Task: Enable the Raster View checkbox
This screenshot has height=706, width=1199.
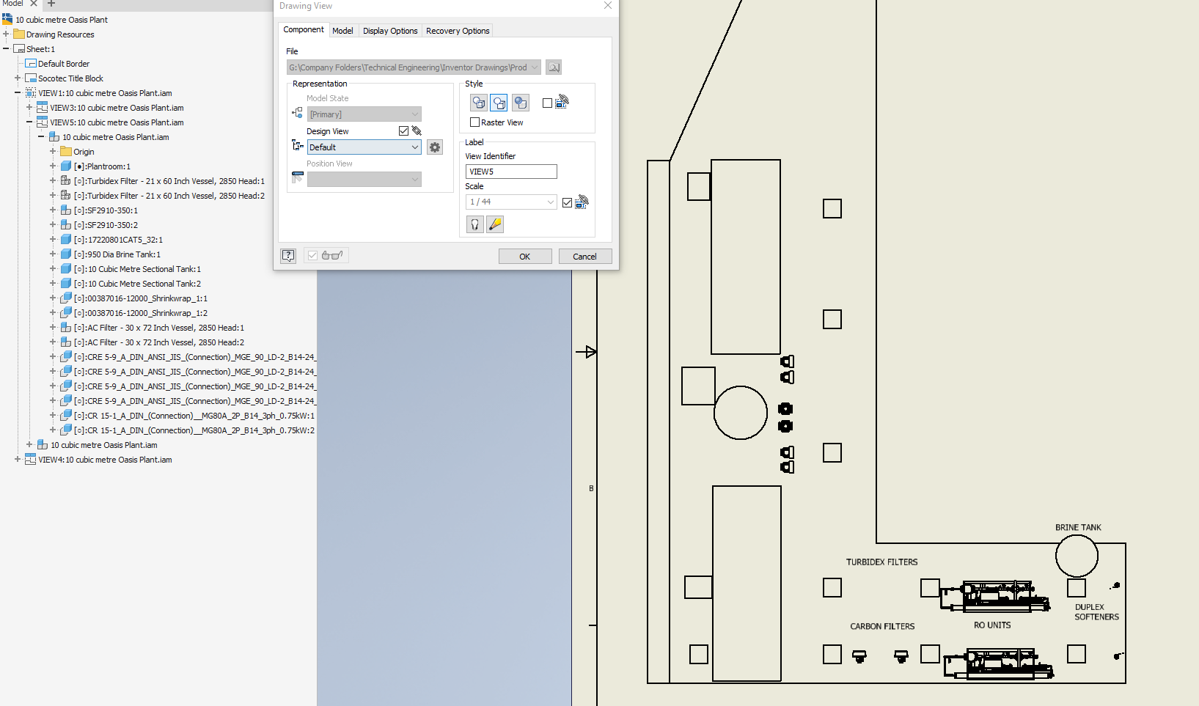Action: [x=474, y=122]
